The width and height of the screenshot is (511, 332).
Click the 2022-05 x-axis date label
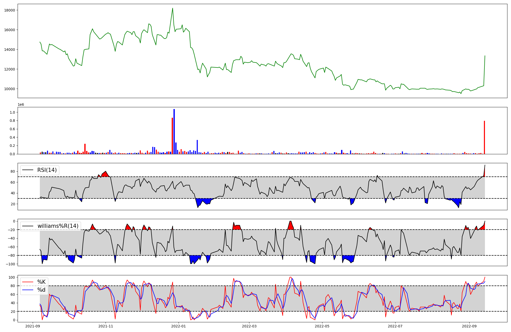tap(322, 326)
